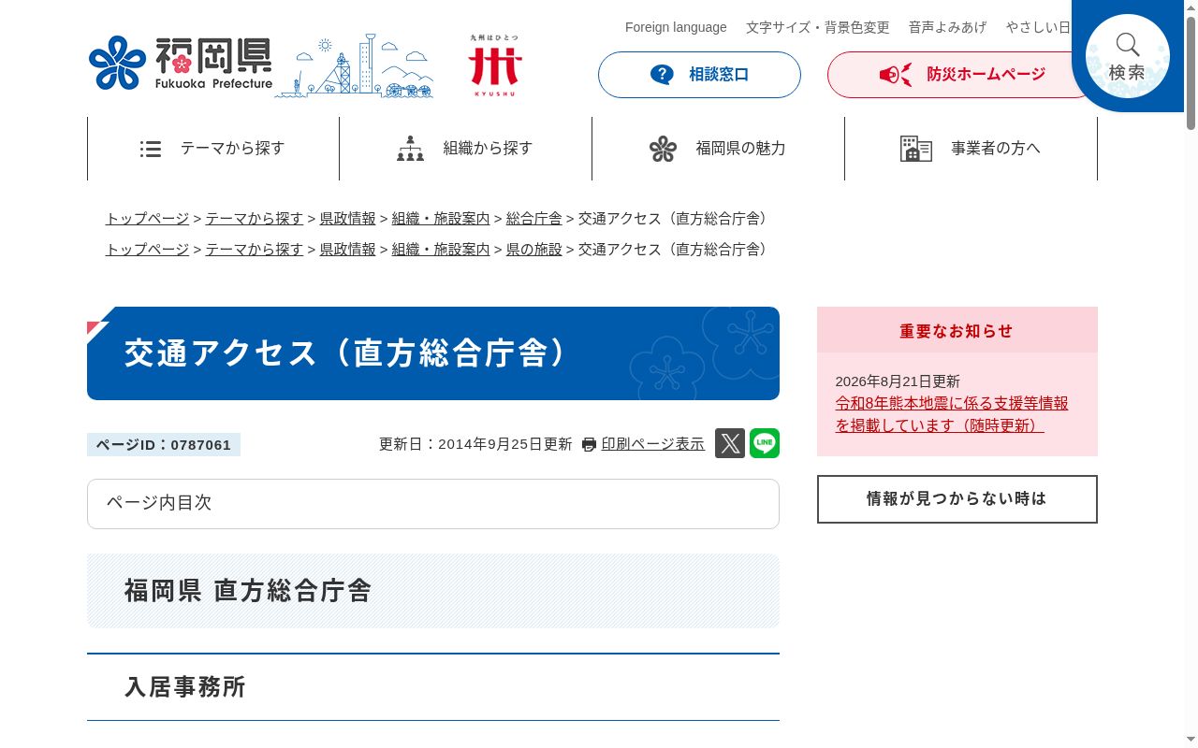Click 総合庁舎 breadcrumb link
The width and height of the screenshot is (1198, 748).
[x=534, y=219]
